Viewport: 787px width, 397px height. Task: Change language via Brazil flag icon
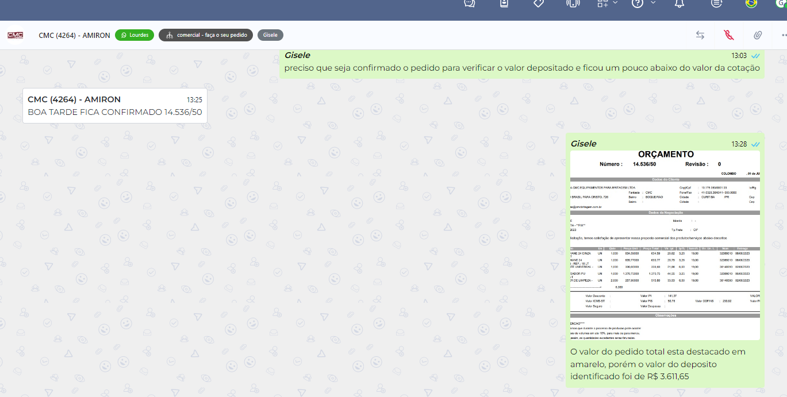751,3
